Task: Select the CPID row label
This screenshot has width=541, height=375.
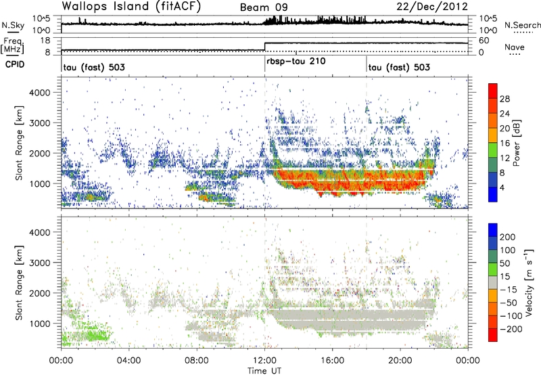Action: [15, 64]
